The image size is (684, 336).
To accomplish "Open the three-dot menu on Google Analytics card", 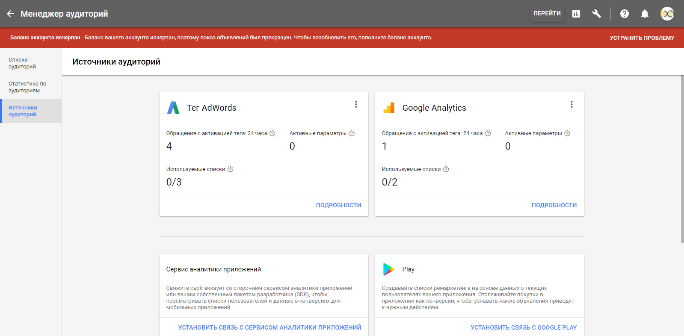I will point(571,104).
